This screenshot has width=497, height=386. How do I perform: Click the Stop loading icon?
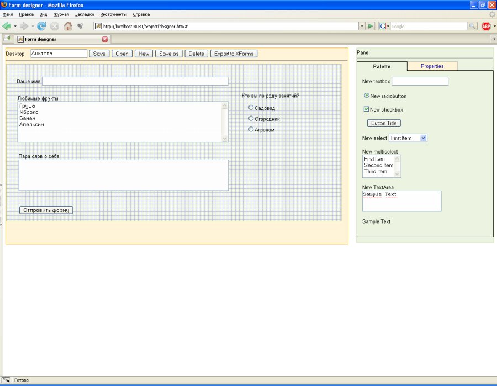point(55,27)
